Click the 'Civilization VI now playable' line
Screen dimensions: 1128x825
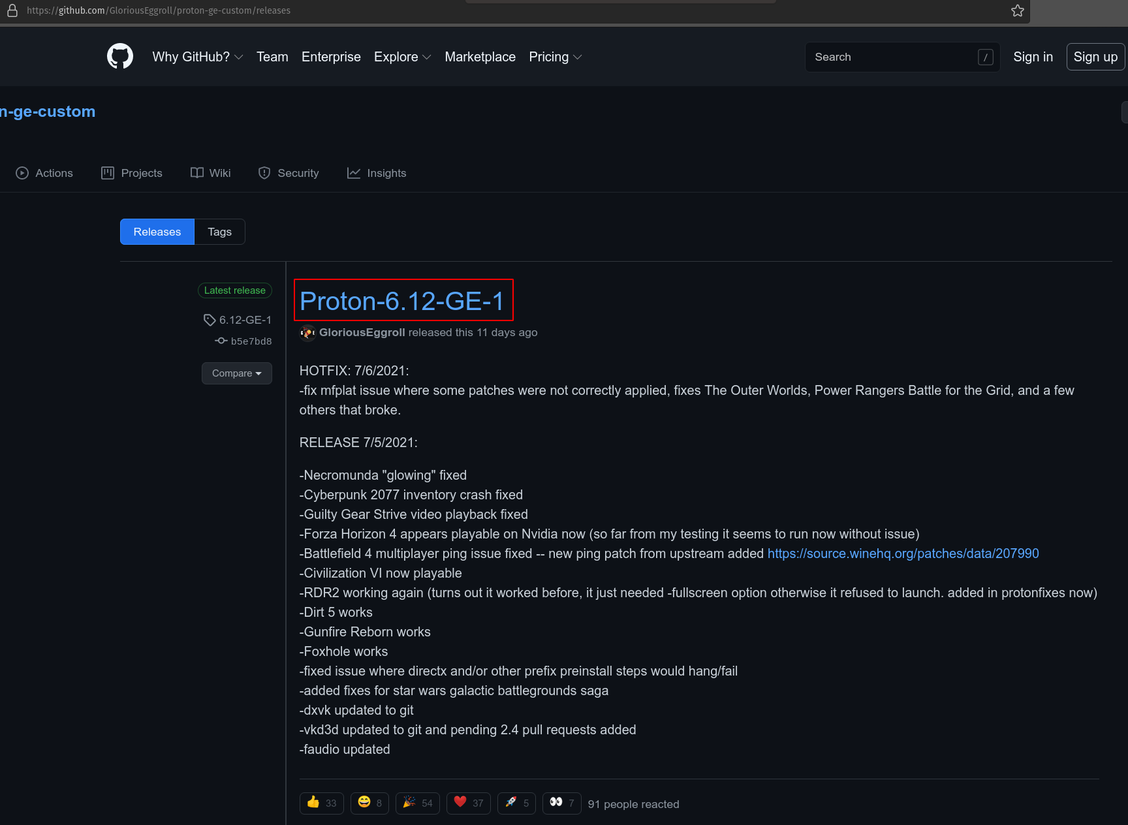pos(381,573)
